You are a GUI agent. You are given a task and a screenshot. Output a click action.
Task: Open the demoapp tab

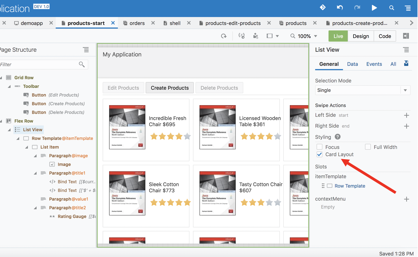28,23
